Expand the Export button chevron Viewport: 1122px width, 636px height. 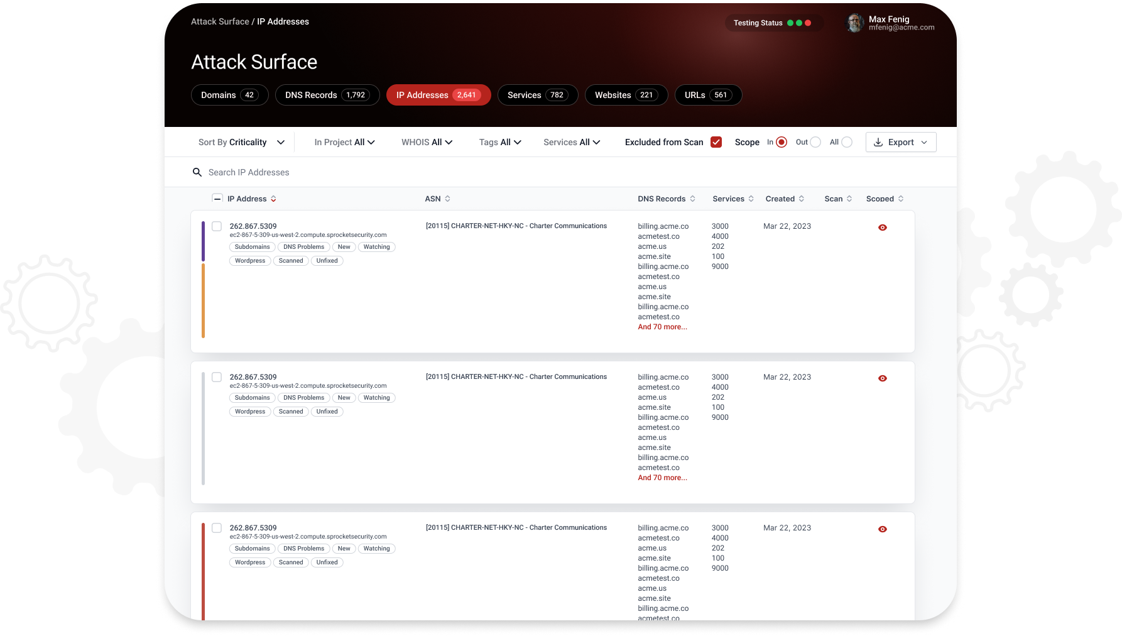point(924,143)
